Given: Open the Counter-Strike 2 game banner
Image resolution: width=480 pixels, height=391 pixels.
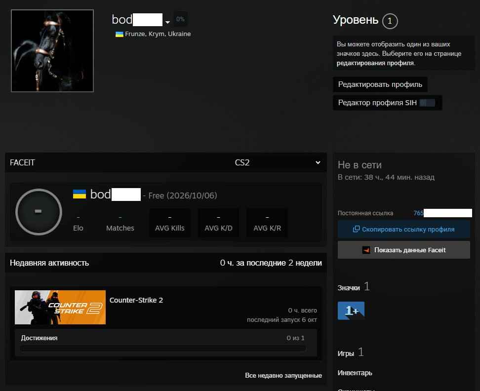Looking at the screenshot, I should [60, 307].
